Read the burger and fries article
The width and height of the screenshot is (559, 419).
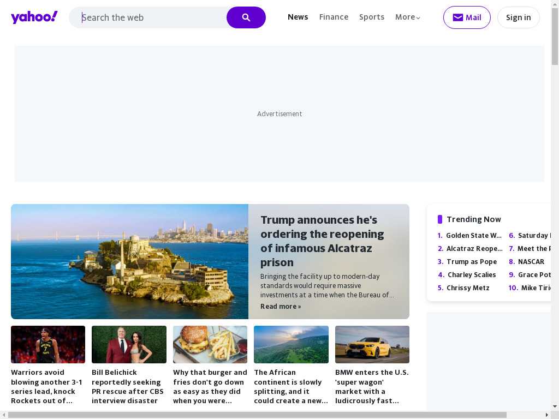[210, 387]
